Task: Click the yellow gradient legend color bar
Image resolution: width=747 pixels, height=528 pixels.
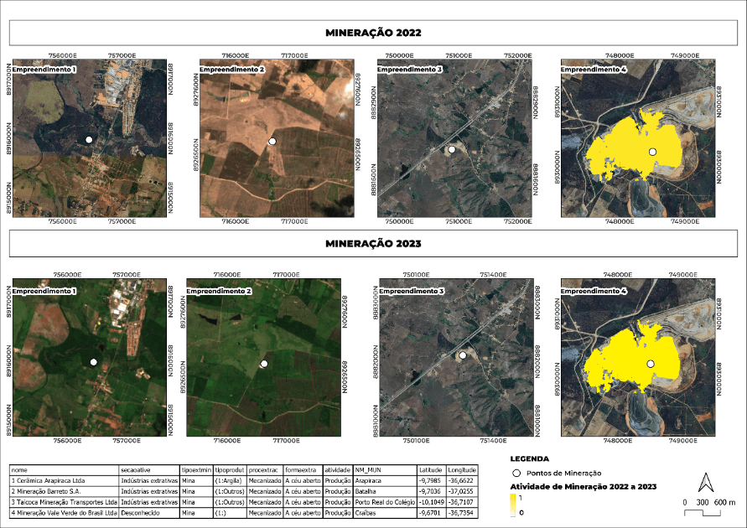Action: [x=513, y=504]
